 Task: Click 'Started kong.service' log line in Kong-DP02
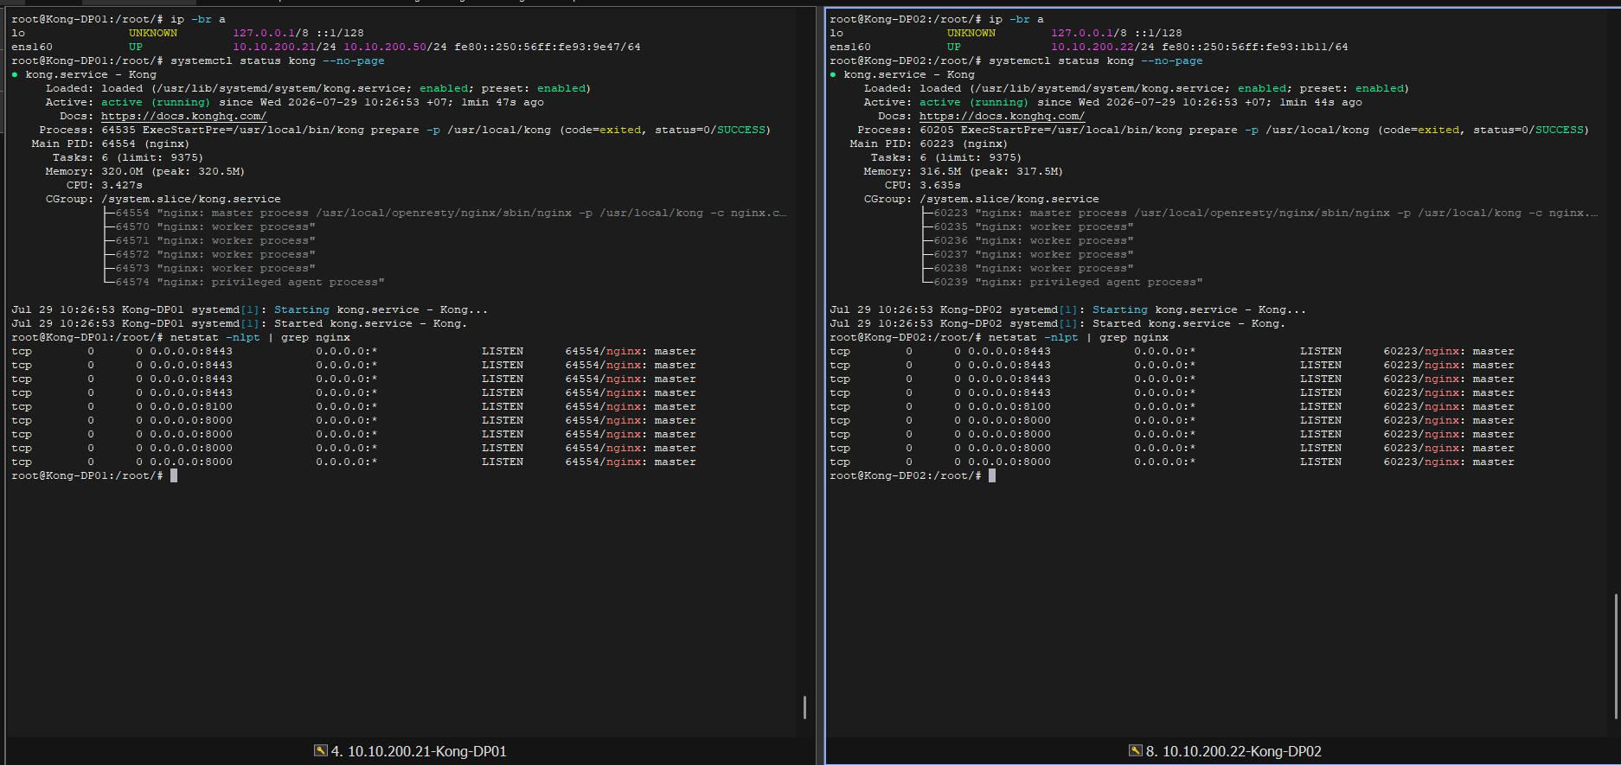point(1058,323)
